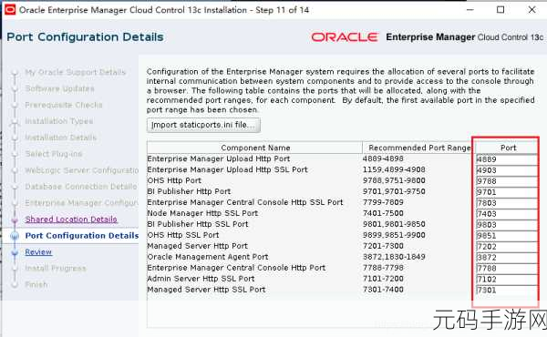The image size is (547, 337).
Task: Edit the Enterprise Manager Upload Http Port field 4889
Action: (507, 159)
